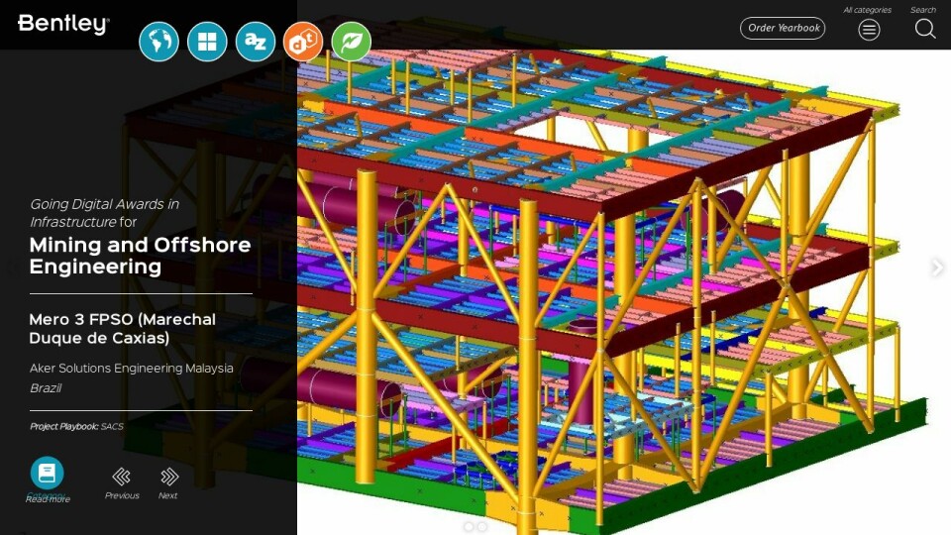Open the green leaf sustainability icon
Image resolution: width=951 pixels, height=535 pixels.
coord(351,42)
